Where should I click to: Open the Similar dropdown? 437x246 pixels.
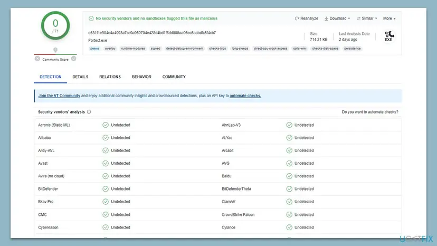point(367,18)
